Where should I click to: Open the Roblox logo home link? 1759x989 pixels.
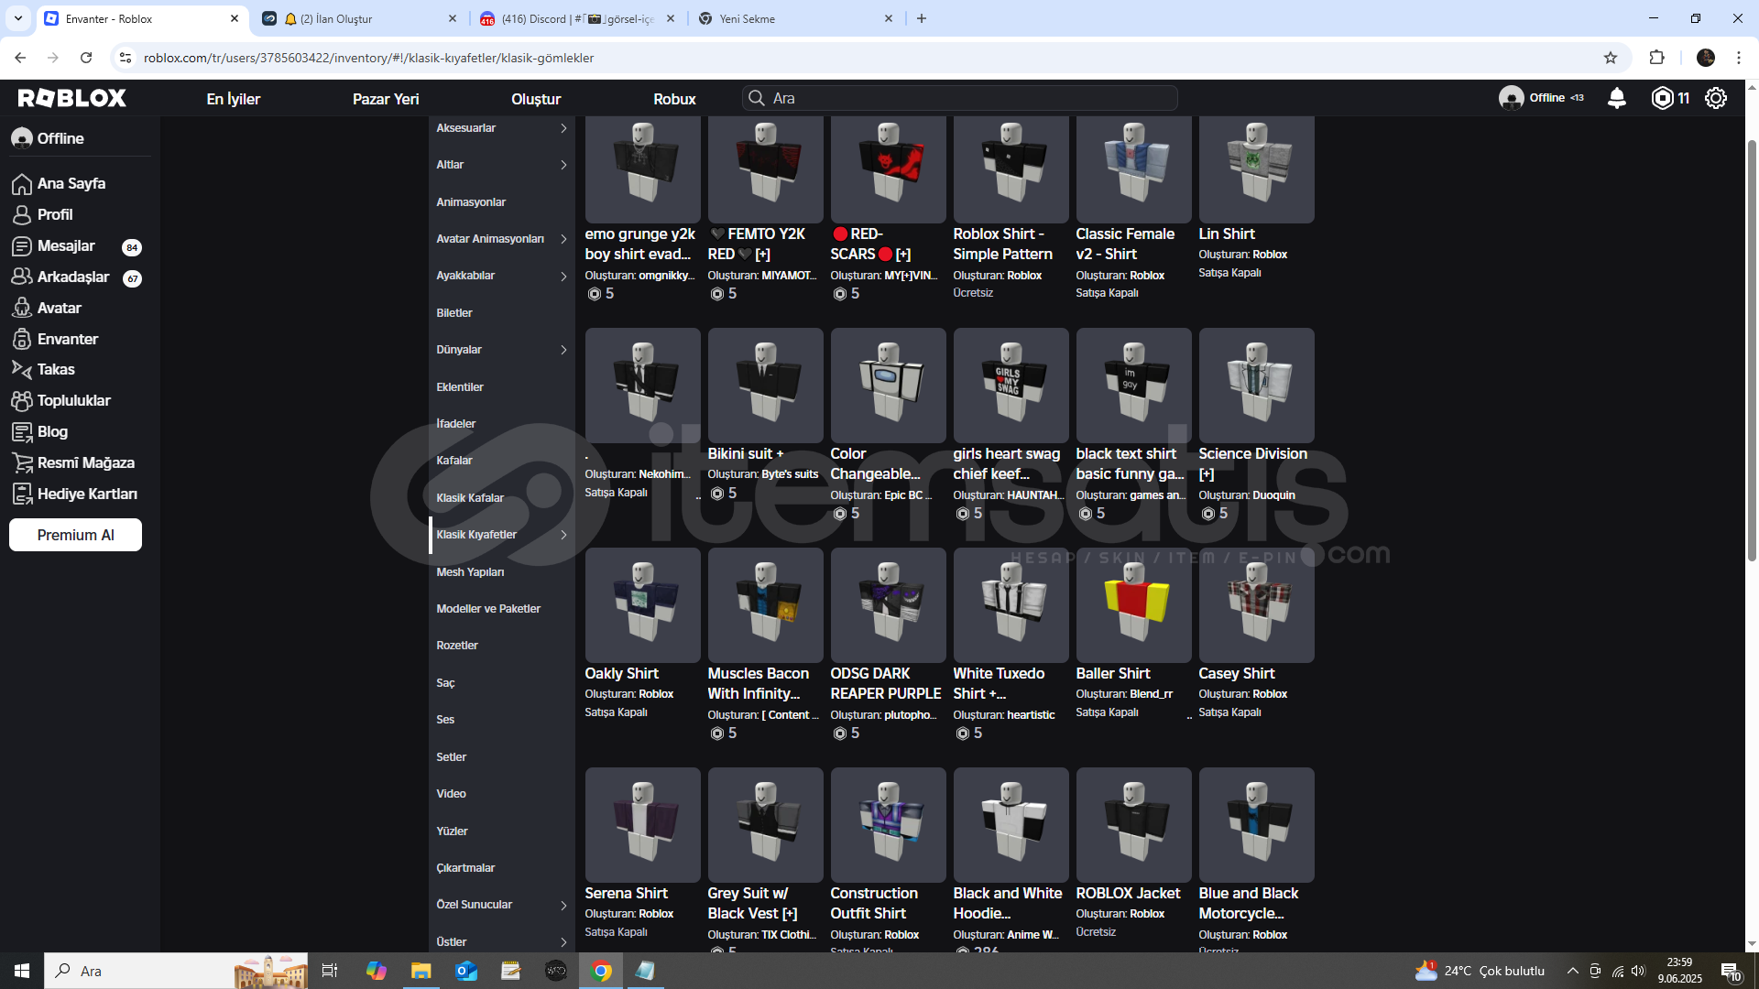click(72, 98)
